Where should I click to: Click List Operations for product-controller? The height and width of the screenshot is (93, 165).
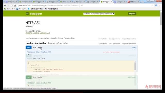(114, 44)
